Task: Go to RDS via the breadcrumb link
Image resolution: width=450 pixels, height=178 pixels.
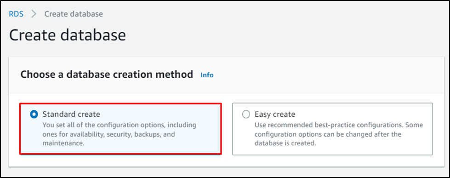Action: [17, 14]
